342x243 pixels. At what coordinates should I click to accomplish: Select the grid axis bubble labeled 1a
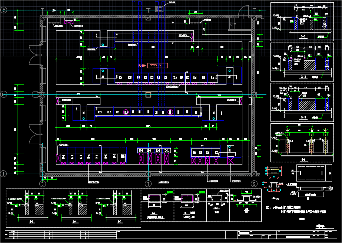click(x=4, y=95)
